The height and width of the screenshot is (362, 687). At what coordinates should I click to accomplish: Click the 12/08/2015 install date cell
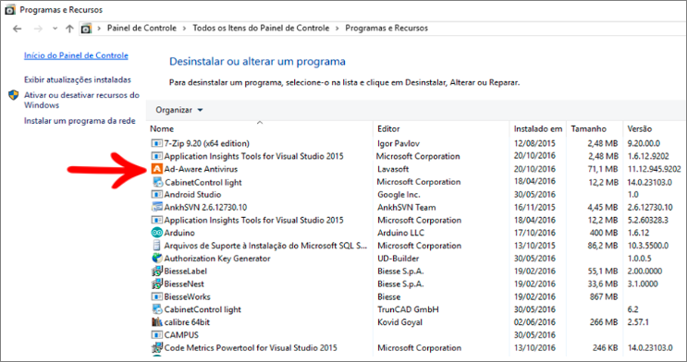(x=534, y=143)
